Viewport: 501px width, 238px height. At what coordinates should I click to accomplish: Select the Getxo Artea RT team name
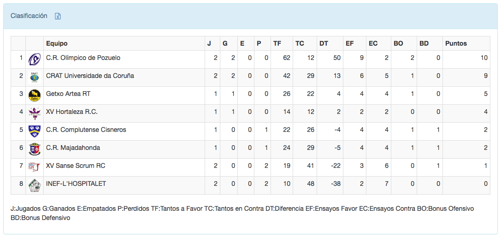pos(68,94)
